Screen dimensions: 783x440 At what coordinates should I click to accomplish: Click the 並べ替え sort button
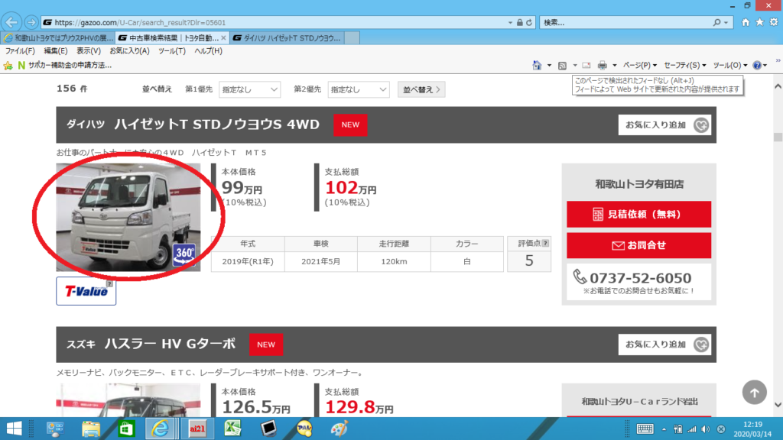(421, 90)
